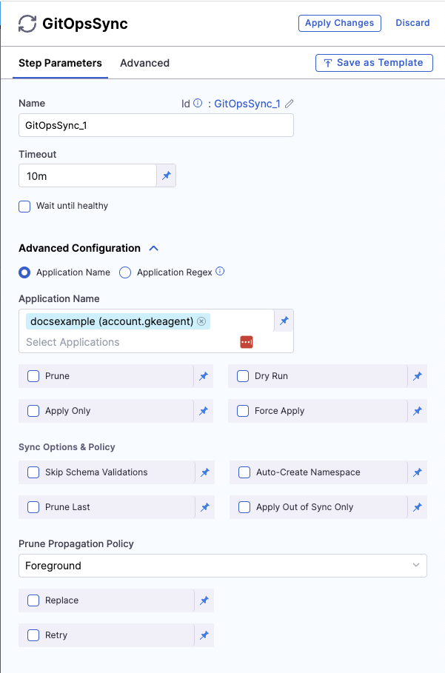Tick the Auto-Create Namespace checkbox
The image size is (445, 673).
click(x=243, y=472)
